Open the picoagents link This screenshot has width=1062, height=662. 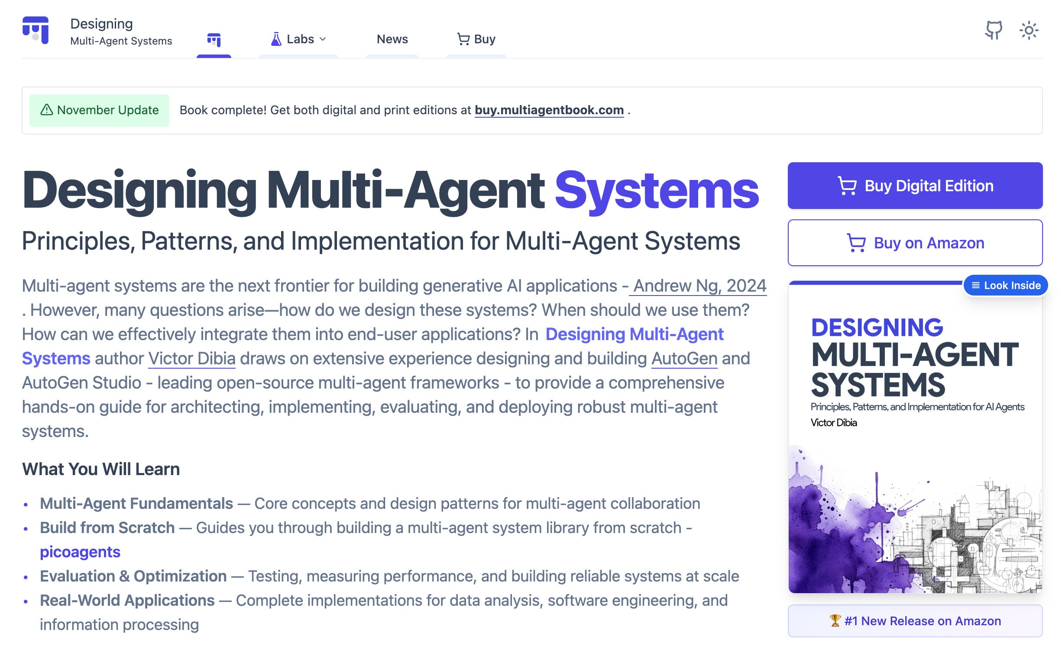pos(80,552)
